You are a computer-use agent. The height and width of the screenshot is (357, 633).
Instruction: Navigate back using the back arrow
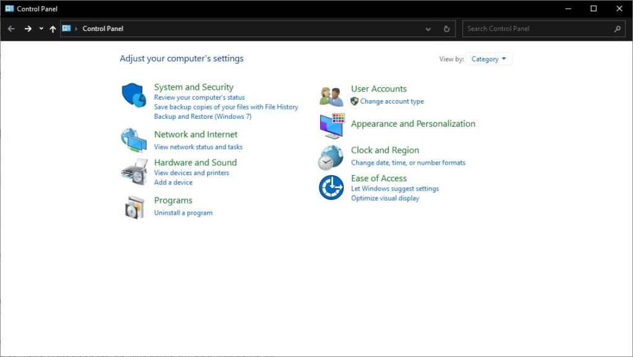11,28
